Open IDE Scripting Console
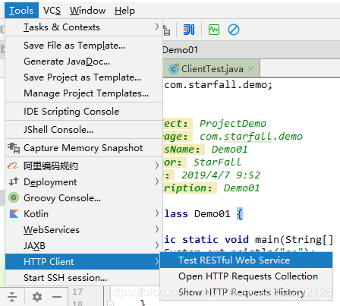340x306 pixels. pyautogui.click(x=83, y=112)
